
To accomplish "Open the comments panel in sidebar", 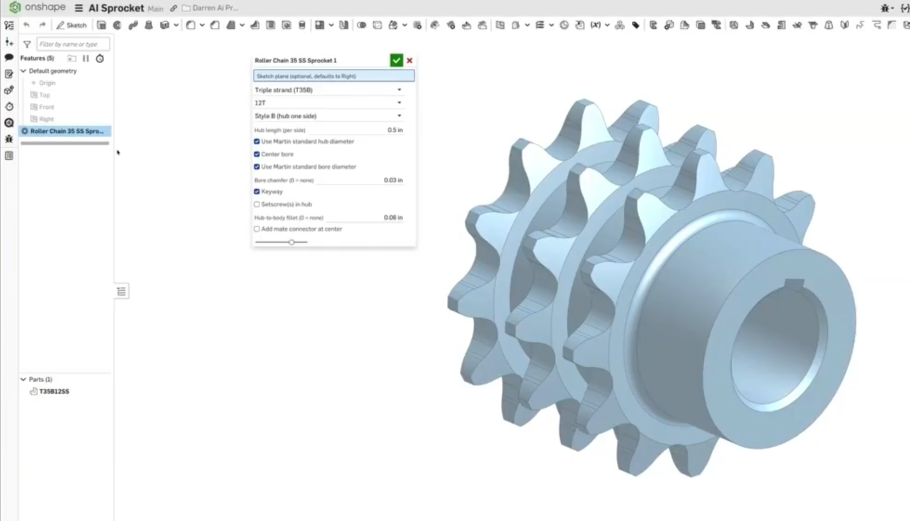I will click(x=9, y=58).
